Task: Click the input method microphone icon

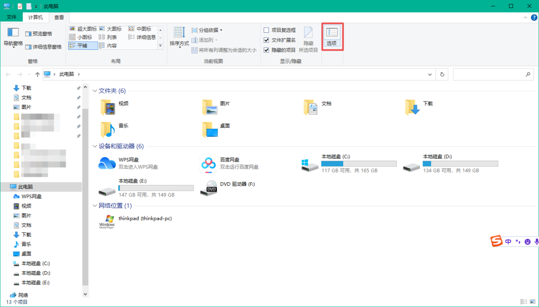Action: pyautogui.click(x=536, y=241)
